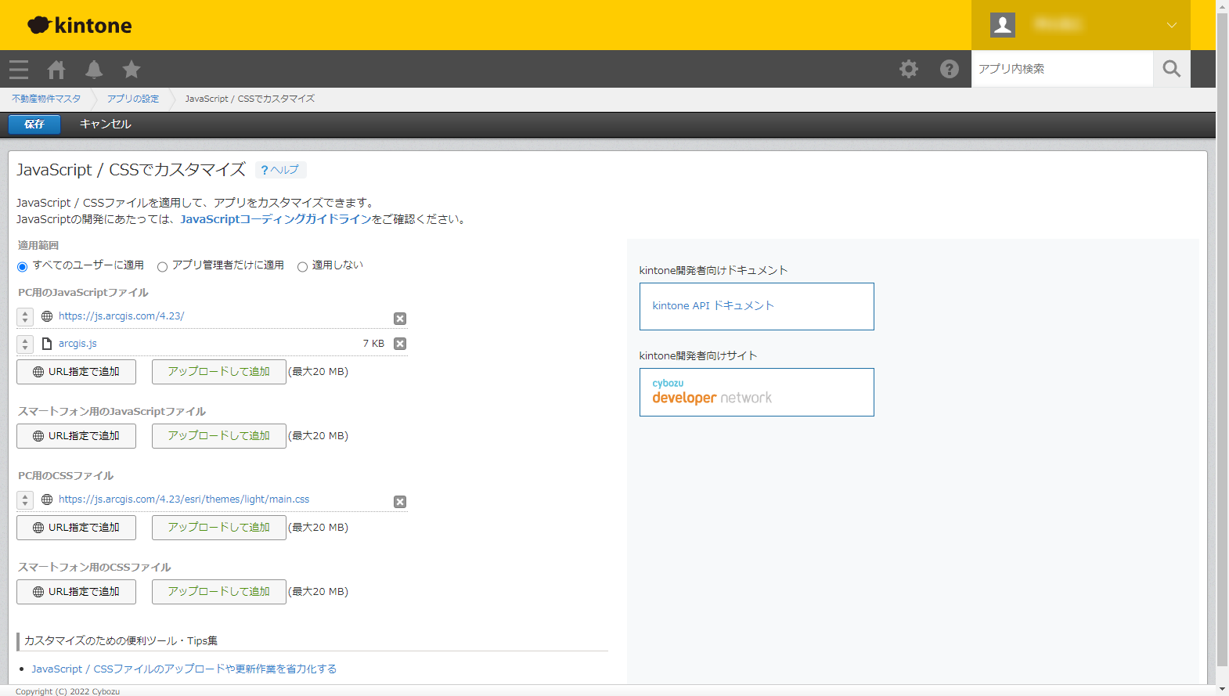Click globe icon beside js.arcgis.com/4.23/
The image size is (1229, 696).
(x=47, y=316)
